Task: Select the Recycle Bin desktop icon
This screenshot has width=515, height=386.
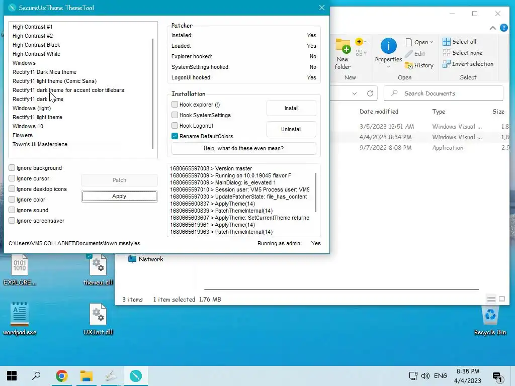Action: click(490, 320)
